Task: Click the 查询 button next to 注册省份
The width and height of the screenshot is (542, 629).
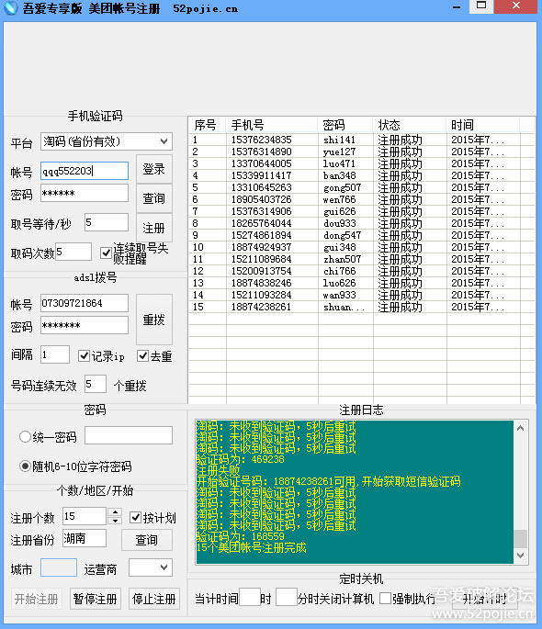Action: (147, 540)
